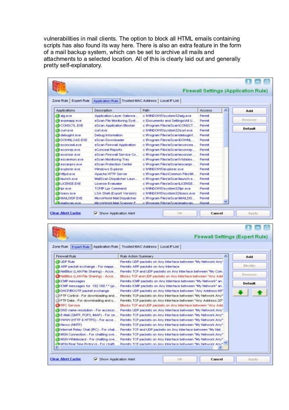Open Trusted MAC Address tab in lower window

pyautogui.click(x=139, y=247)
